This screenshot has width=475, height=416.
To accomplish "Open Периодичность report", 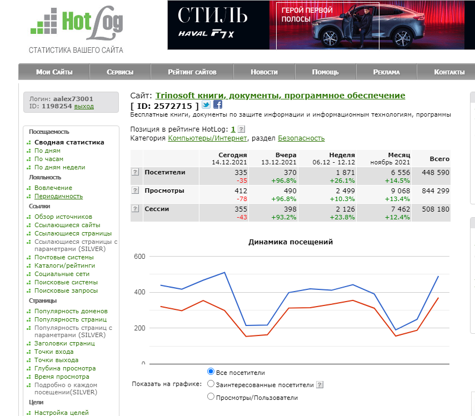I will click(58, 196).
